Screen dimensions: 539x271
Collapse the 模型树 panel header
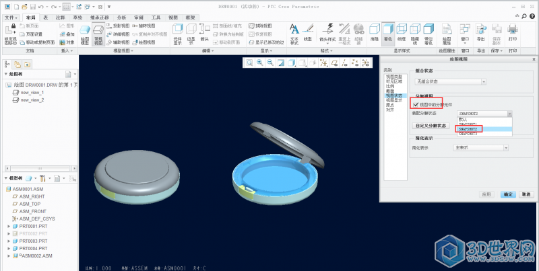(x=6, y=178)
